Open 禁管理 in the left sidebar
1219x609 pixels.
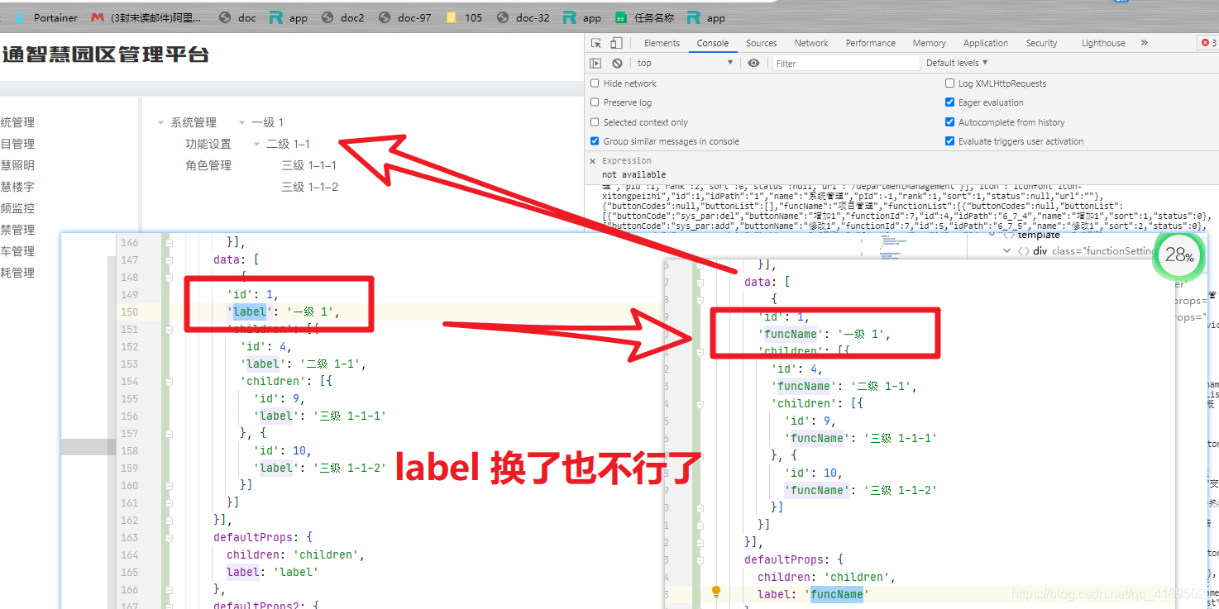(17, 230)
